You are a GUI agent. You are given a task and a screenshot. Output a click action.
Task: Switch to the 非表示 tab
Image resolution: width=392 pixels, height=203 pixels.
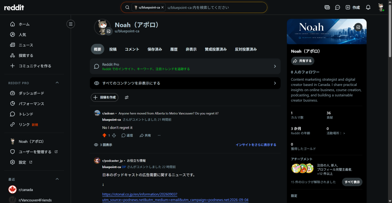coord(191,49)
